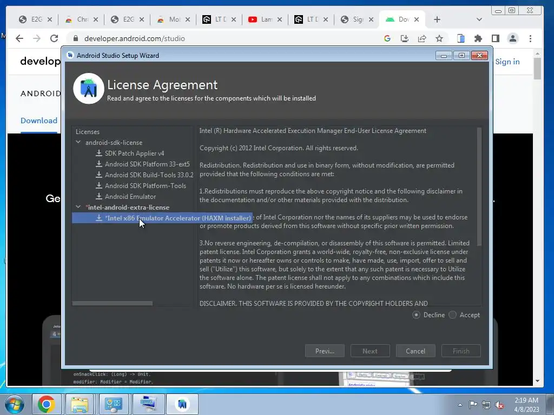Reload the current Chrome page
This screenshot has height=415, width=554.
54,38
